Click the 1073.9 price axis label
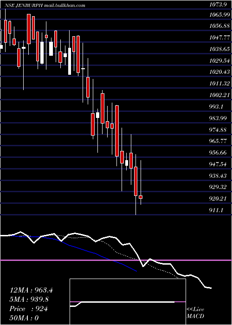Image resolution: width=232 pixels, height=325 pixels. pyautogui.click(x=219, y=6)
